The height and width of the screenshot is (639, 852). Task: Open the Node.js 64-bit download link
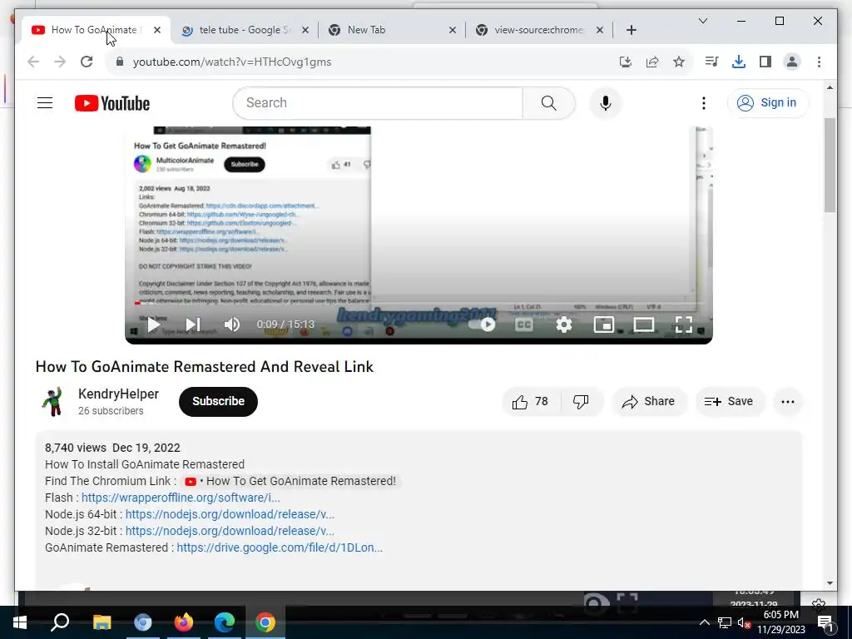[230, 514]
